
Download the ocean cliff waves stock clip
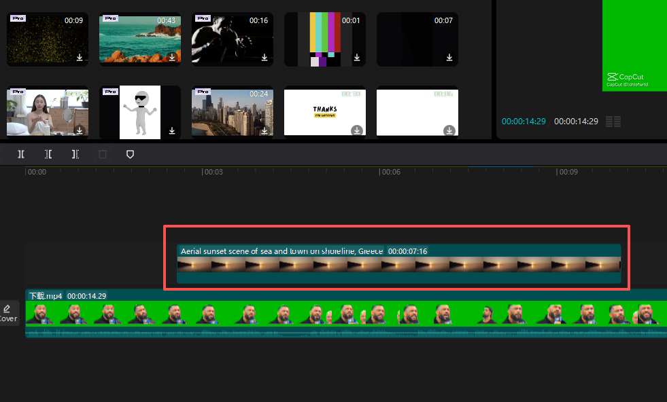click(172, 58)
